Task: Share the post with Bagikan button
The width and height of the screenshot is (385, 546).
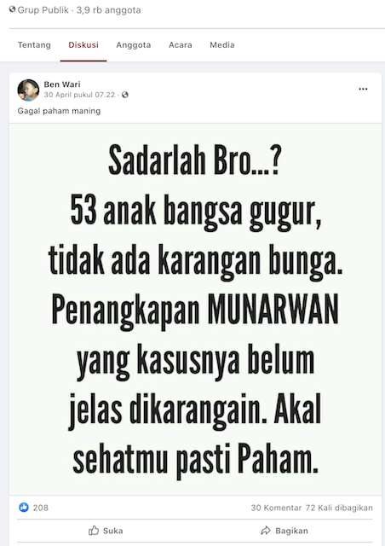Action: coord(284,531)
